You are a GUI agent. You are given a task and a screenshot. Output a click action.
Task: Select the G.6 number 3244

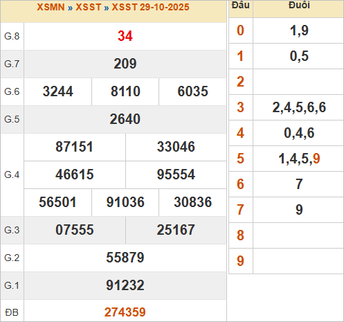pos(58,91)
